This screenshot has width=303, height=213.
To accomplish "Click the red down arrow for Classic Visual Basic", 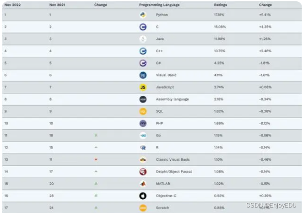I will [x=96, y=159].
